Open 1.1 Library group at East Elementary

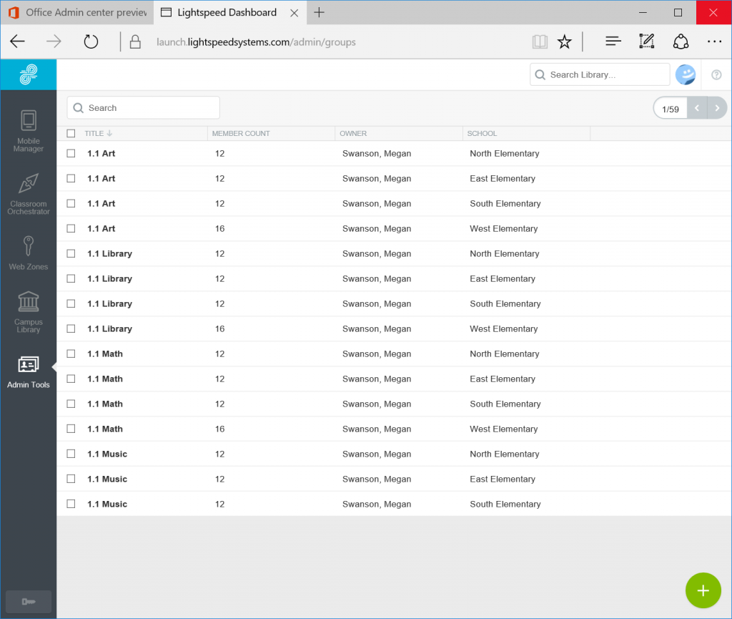(109, 279)
